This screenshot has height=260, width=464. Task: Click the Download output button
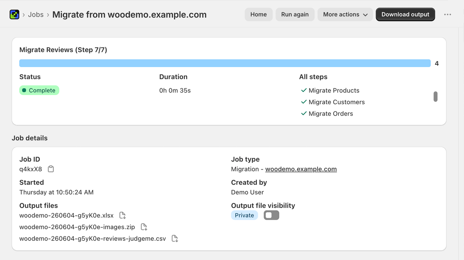[x=405, y=15]
